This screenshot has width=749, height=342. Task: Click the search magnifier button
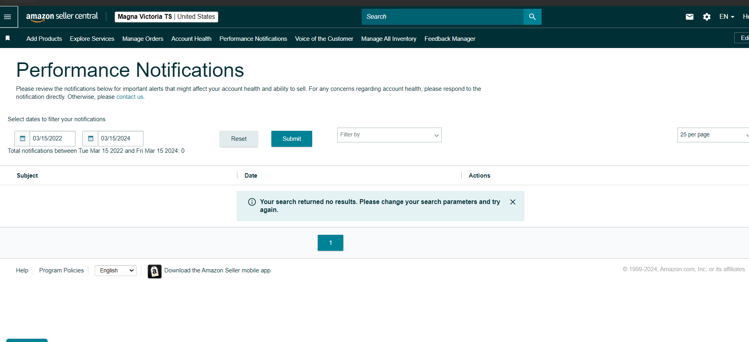[x=532, y=17]
